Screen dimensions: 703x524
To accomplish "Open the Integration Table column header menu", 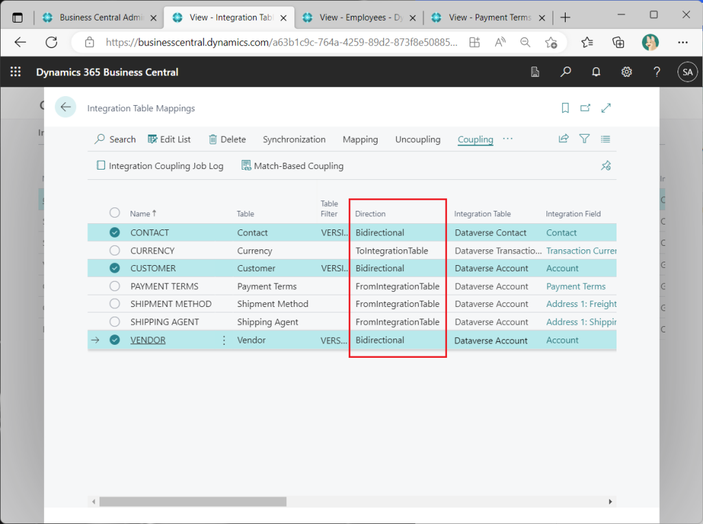I will (483, 214).
